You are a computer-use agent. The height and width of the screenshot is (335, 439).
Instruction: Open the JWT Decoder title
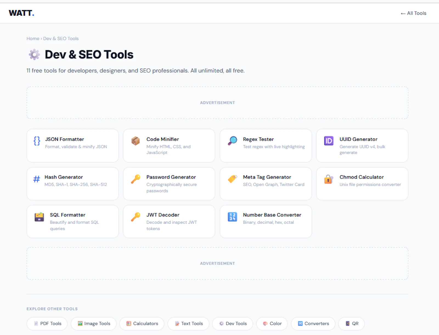pyautogui.click(x=163, y=215)
